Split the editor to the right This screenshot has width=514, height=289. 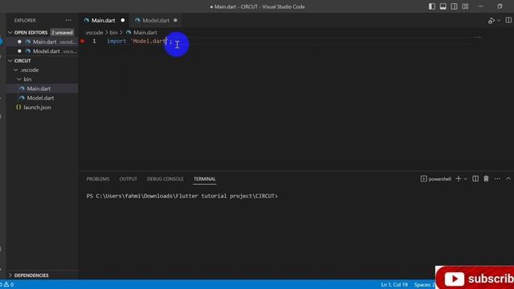click(x=508, y=20)
